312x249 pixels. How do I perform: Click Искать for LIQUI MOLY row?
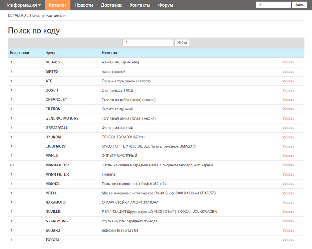pos(288,146)
